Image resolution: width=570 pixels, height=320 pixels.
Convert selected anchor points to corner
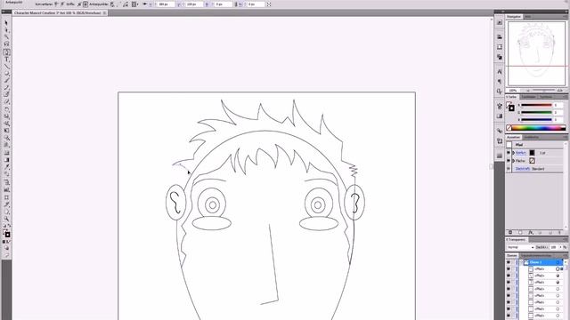(56, 4)
